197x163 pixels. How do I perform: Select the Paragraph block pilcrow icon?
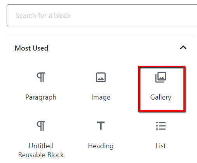pyautogui.click(x=41, y=77)
